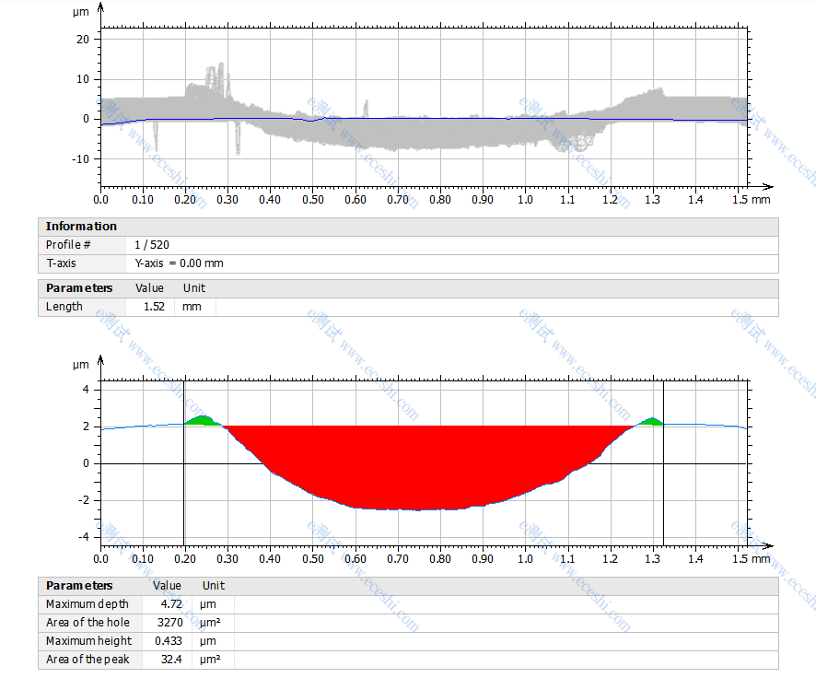Click the right green peak area
816x678 pixels.
652,422
